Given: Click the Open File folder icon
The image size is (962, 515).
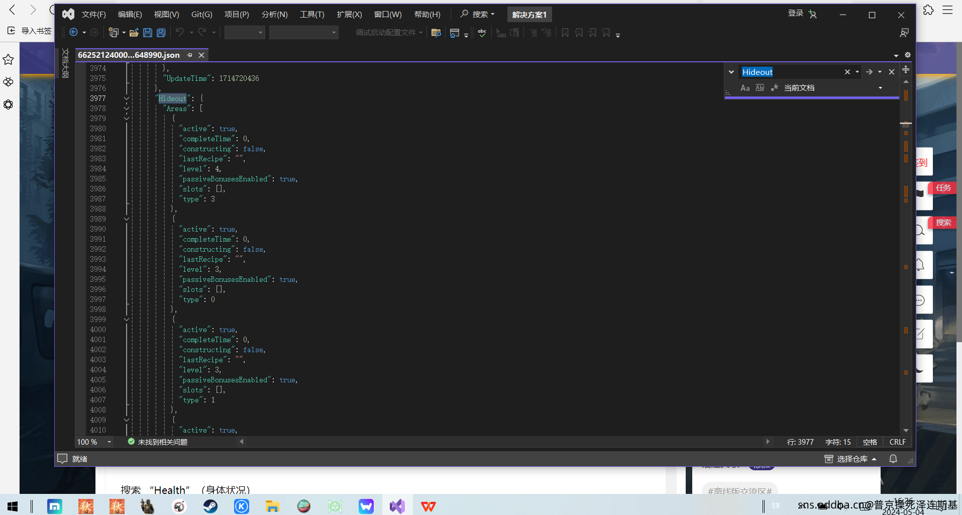Looking at the screenshot, I should [x=134, y=33].
